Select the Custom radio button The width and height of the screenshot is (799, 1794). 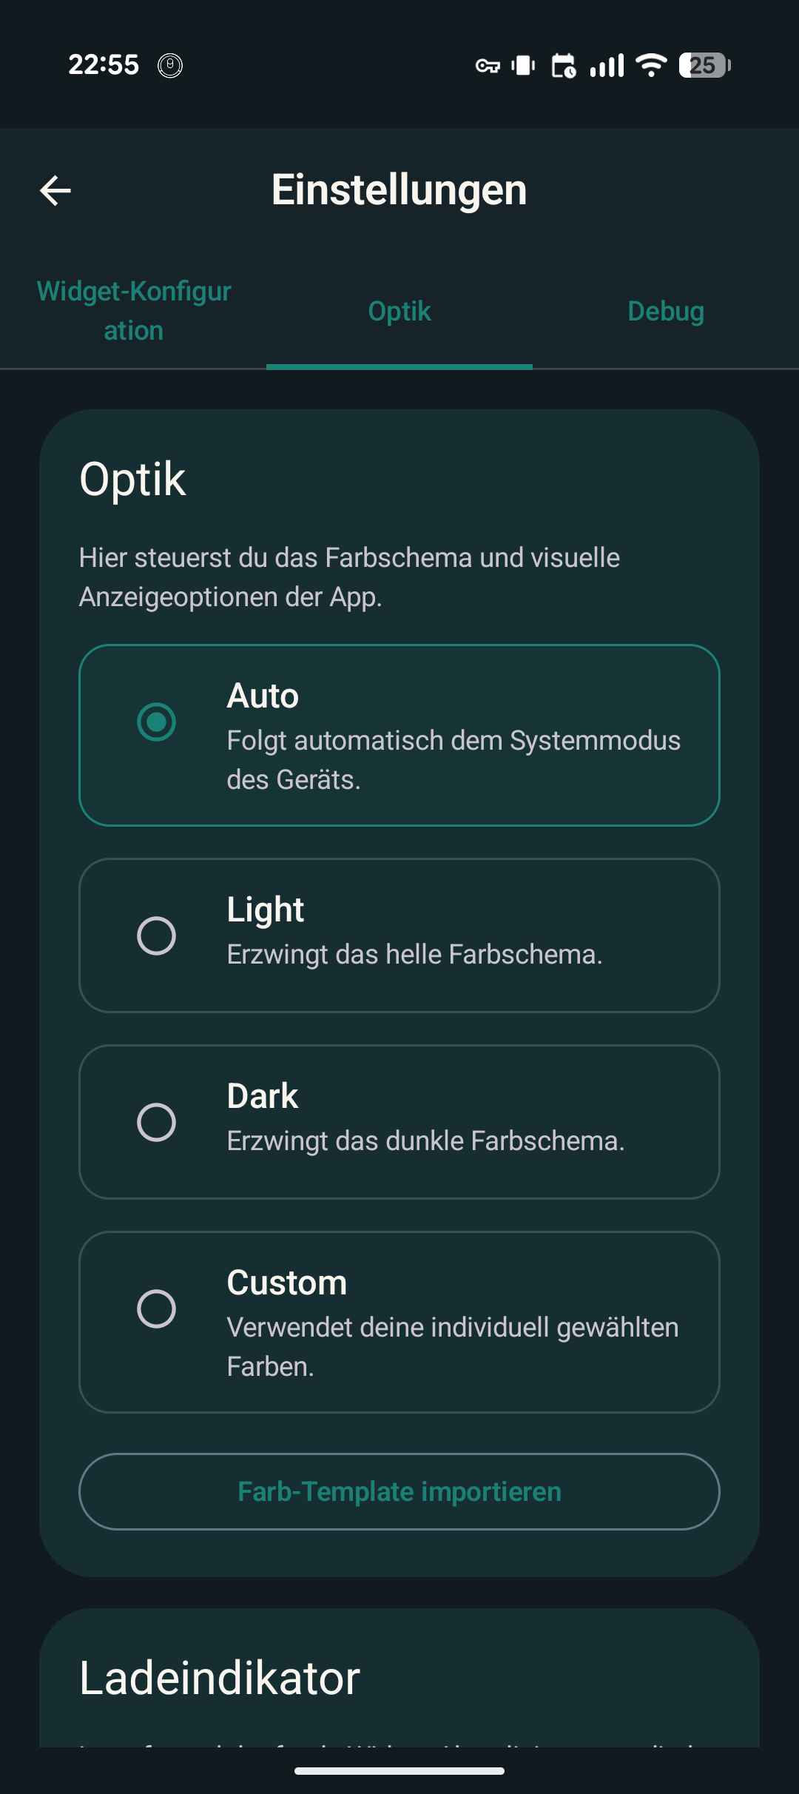(156, 1308)
